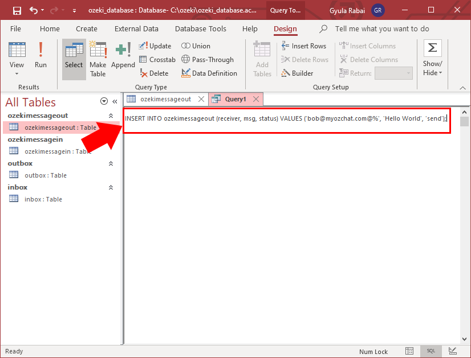Open the All Tables navigation menu
Viewport: 471px width, 358px height.
[104, 101]
